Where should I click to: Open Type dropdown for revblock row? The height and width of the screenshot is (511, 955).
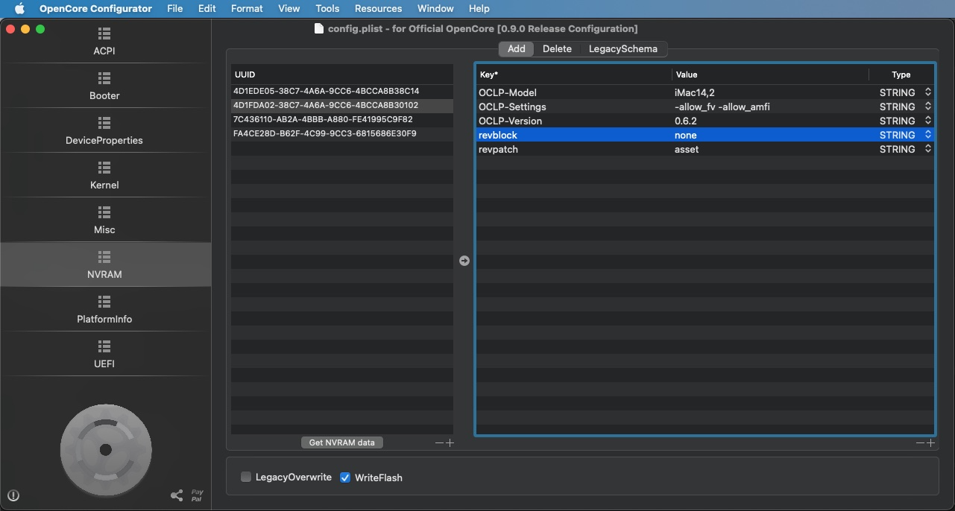(x=928, y=135)
